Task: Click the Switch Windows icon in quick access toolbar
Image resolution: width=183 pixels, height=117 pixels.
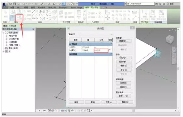Action: pos(72,4)
